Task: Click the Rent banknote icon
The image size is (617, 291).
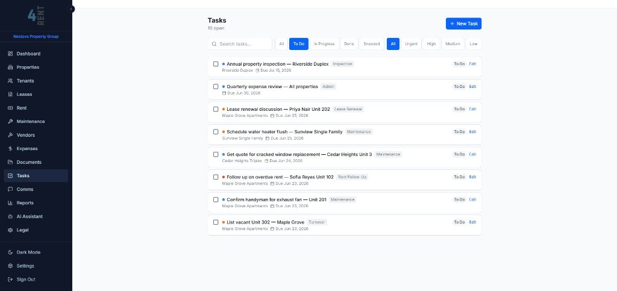Action: 11,108
